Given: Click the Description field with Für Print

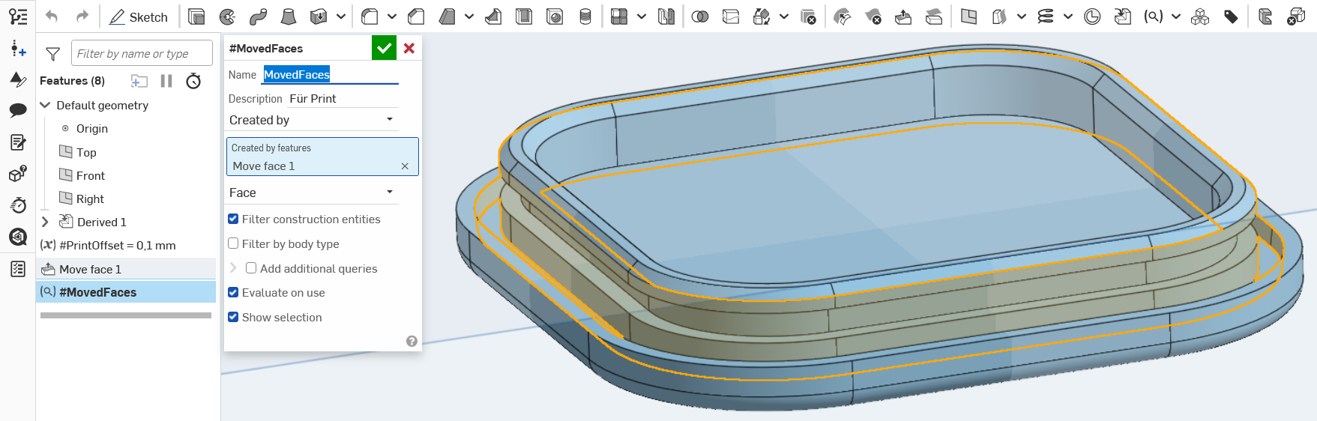Looking at the screenshot, I should pyautogui.click(x=343, y=99).
